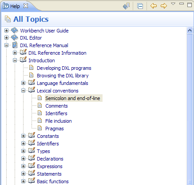Go back using the left arrow icon
The height and width of the screenshot is (185, 194).
tap(154, 6)
